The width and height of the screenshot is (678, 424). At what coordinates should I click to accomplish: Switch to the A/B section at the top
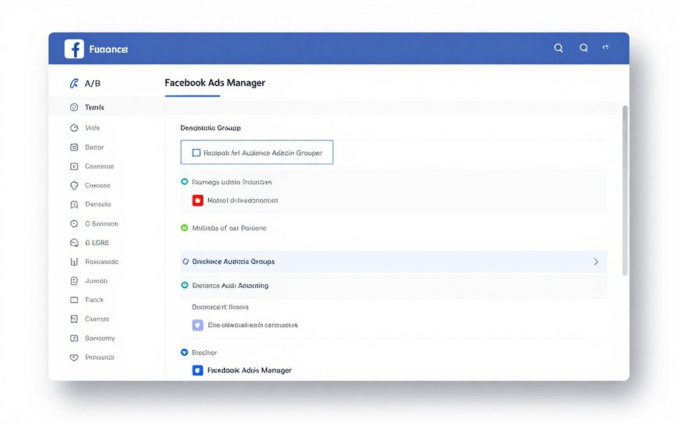[83, 83]
